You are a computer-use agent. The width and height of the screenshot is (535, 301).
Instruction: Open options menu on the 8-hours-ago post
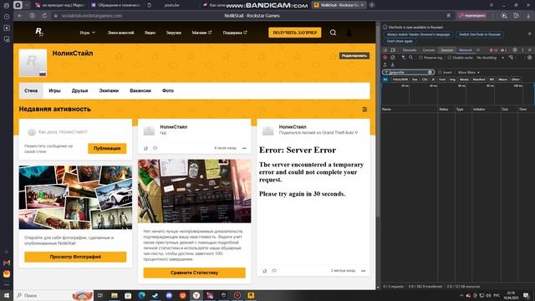pos(244,148)
